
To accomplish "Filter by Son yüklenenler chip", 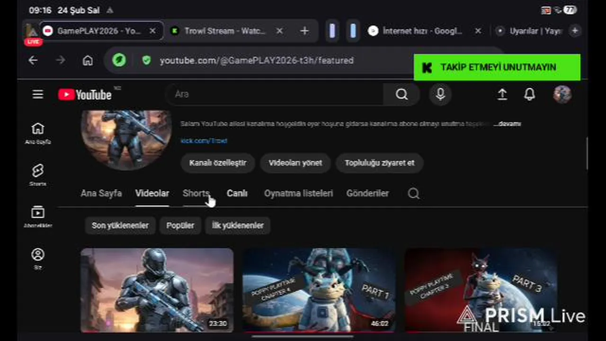I will 120,225.
